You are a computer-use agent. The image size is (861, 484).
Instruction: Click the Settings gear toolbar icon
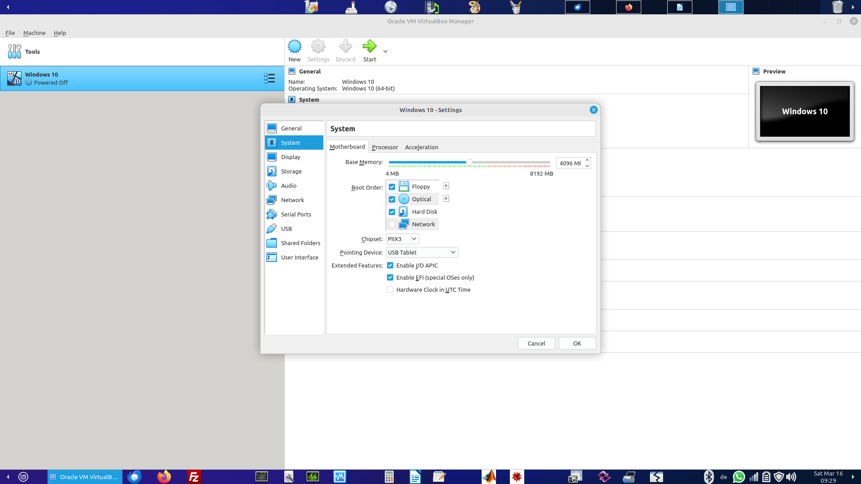[318, 46]
